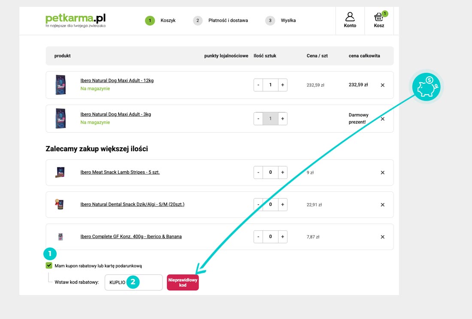Remove Ibero Meat Snack Lamb Stripes row
Viewport: 472px width, 319px height.
click(382, 173)
